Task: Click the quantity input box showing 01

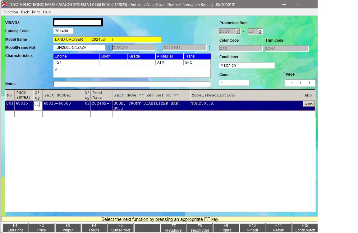Action: click(38, 106)
